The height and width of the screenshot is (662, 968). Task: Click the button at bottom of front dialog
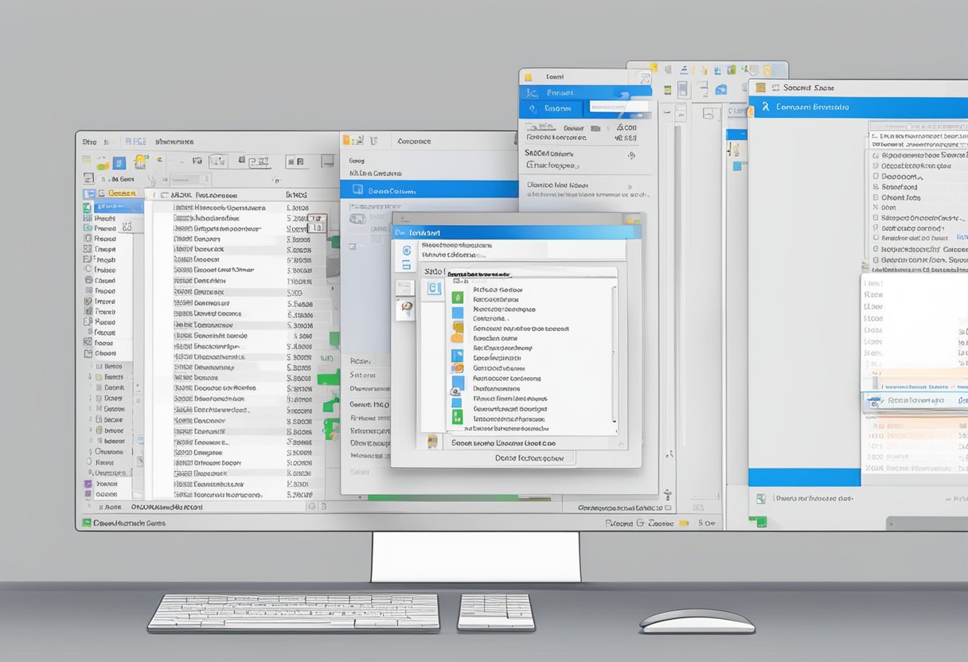tap(529, 458)
